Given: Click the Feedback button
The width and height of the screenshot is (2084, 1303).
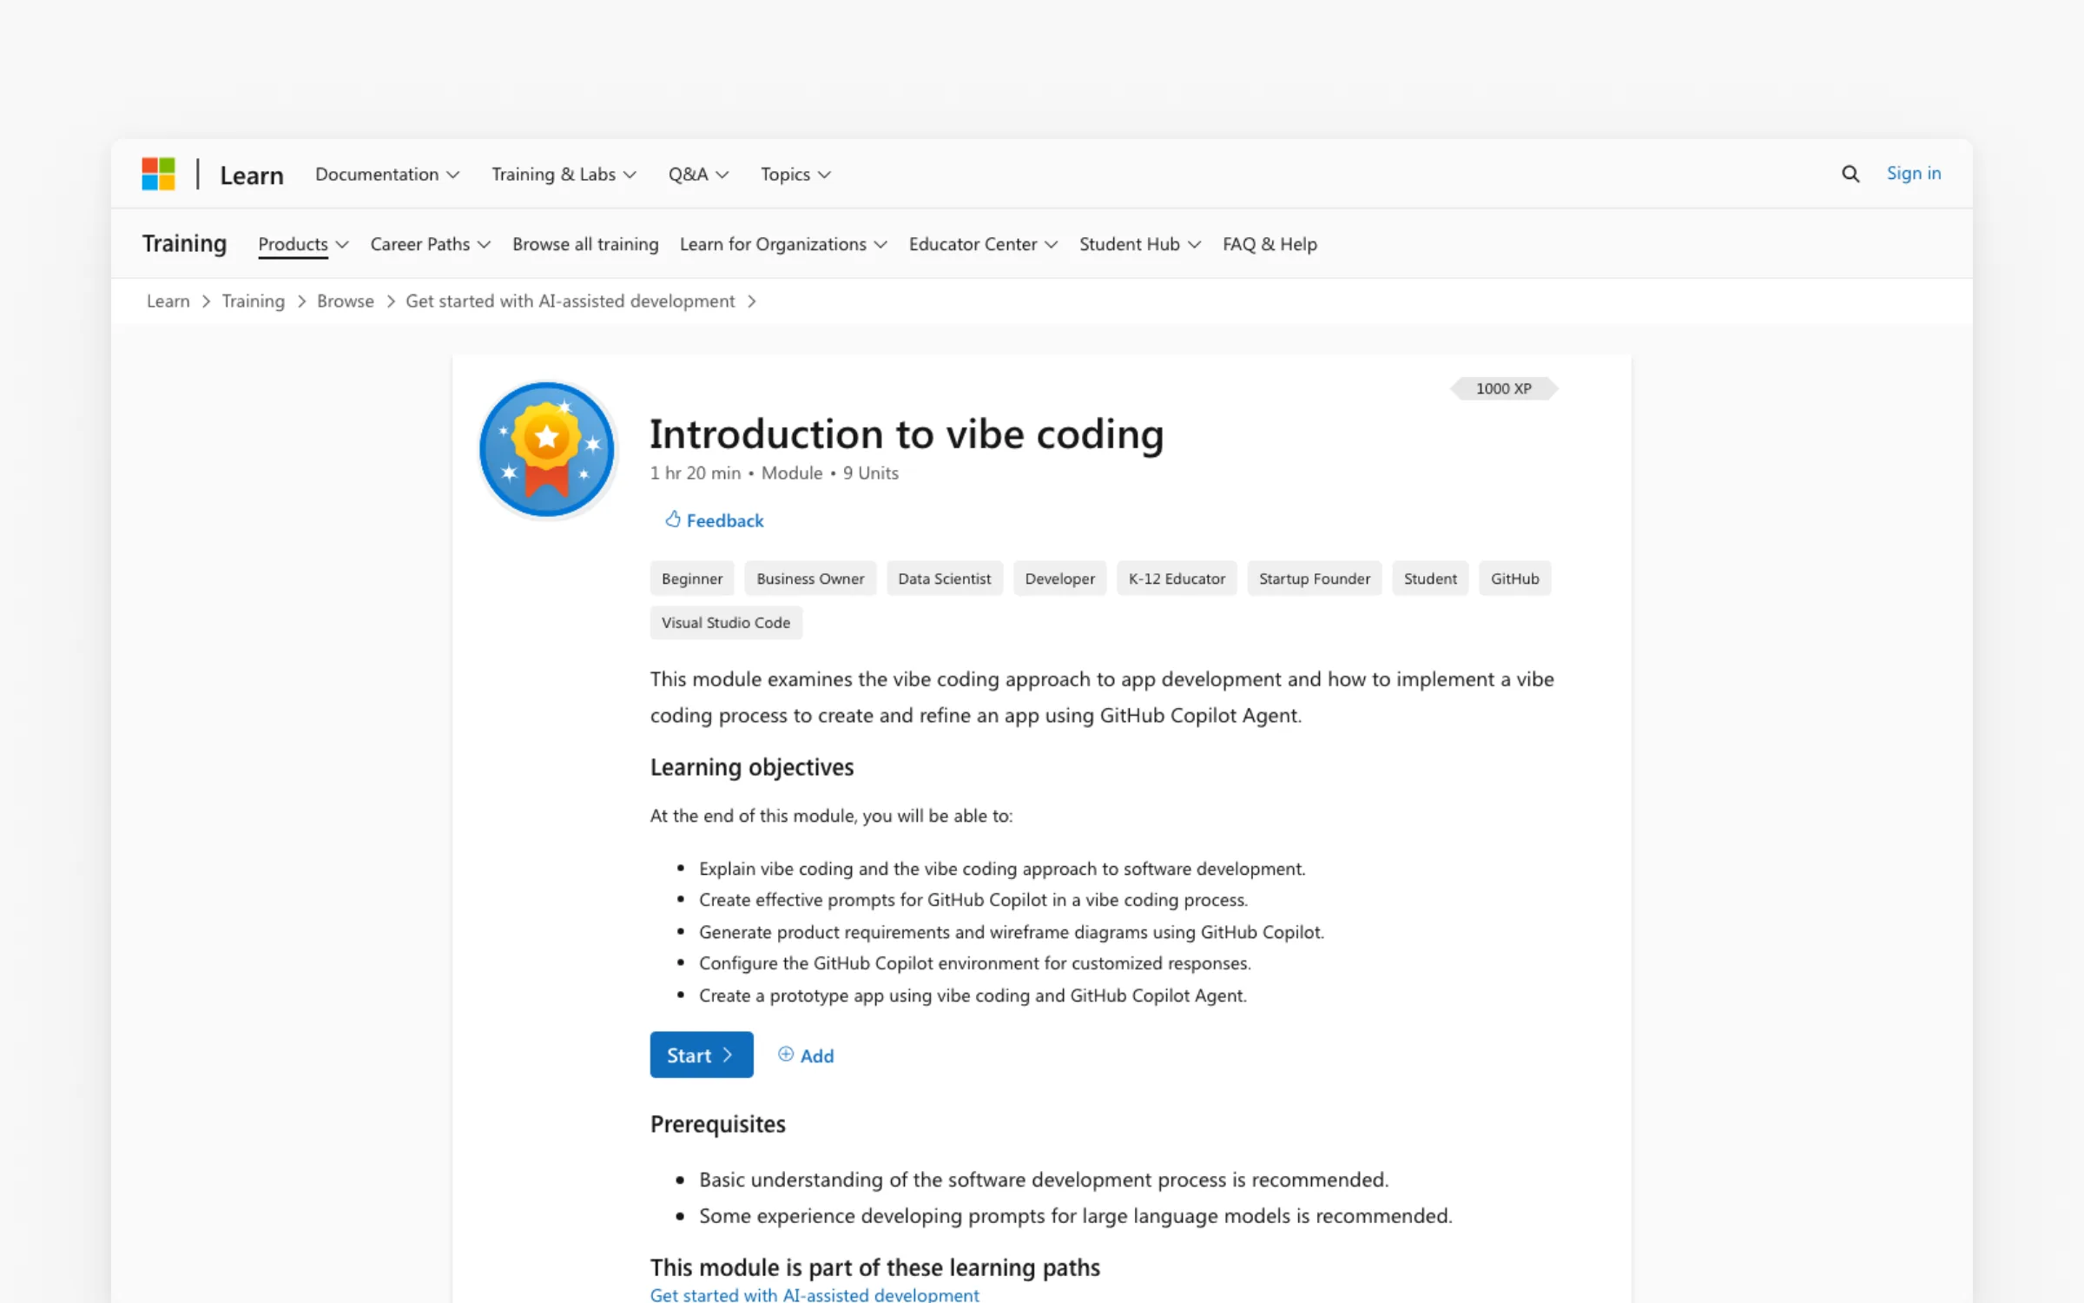Looking at the screenshot, I should coord(714,520).
